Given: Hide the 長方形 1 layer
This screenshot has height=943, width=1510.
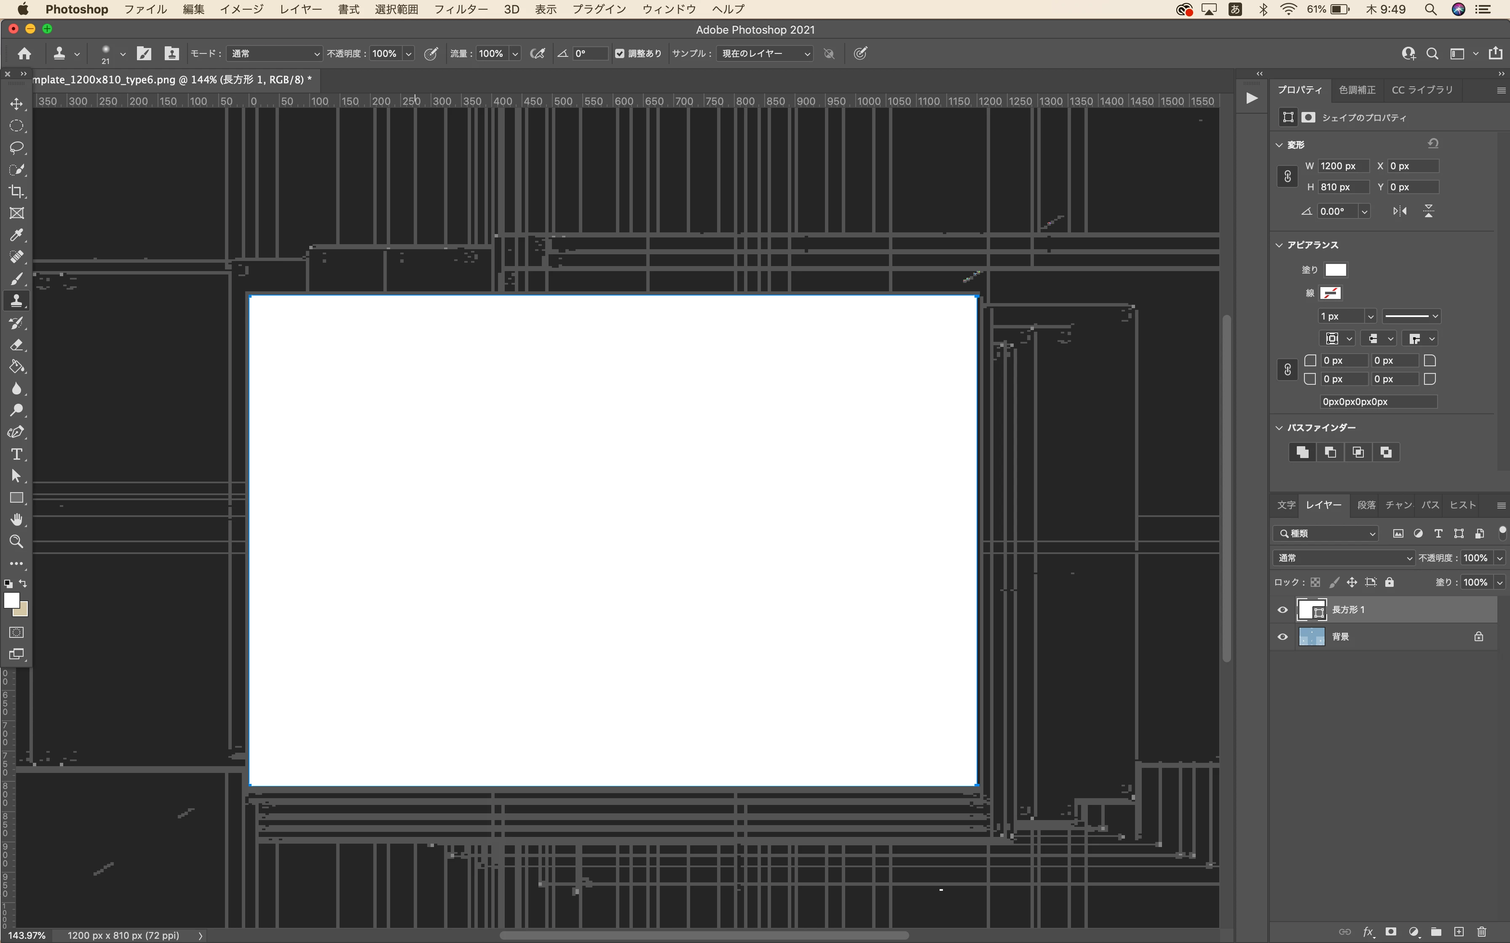Looking at the screenshot, I should 1282,610.
